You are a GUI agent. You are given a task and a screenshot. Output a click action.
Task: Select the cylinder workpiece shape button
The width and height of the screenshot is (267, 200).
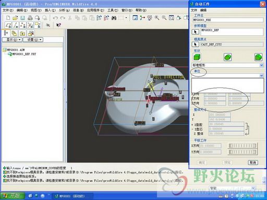pos(228,57)
